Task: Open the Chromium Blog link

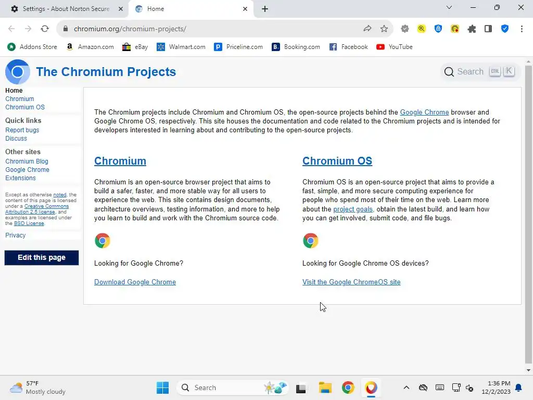Action: 27,161
